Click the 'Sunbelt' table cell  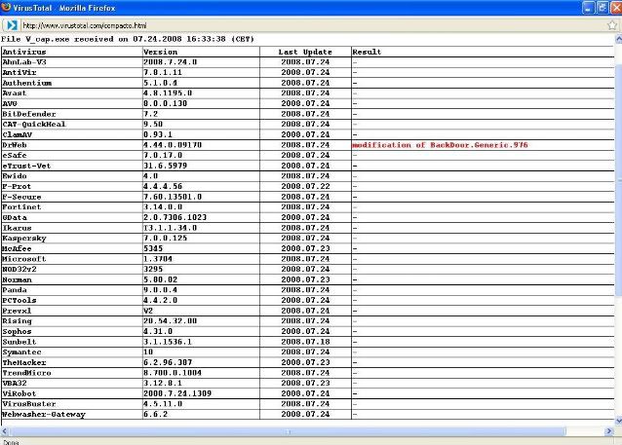pos(72,342)
